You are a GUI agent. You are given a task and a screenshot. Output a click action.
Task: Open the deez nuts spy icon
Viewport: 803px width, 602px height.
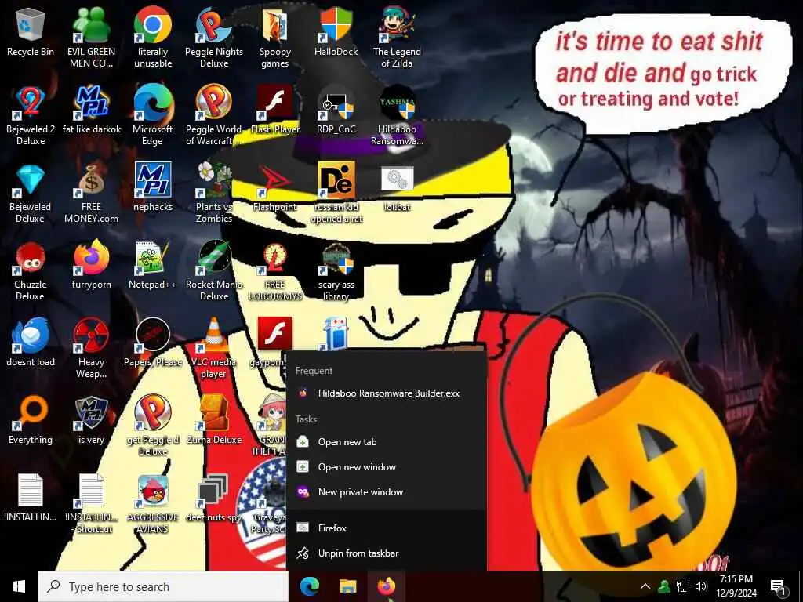[x=214, y=498]
